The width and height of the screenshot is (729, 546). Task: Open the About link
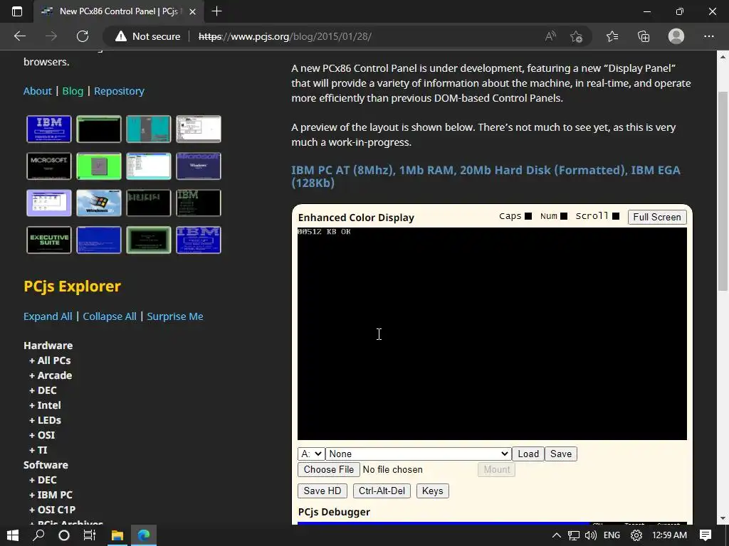tap(38, 91)
